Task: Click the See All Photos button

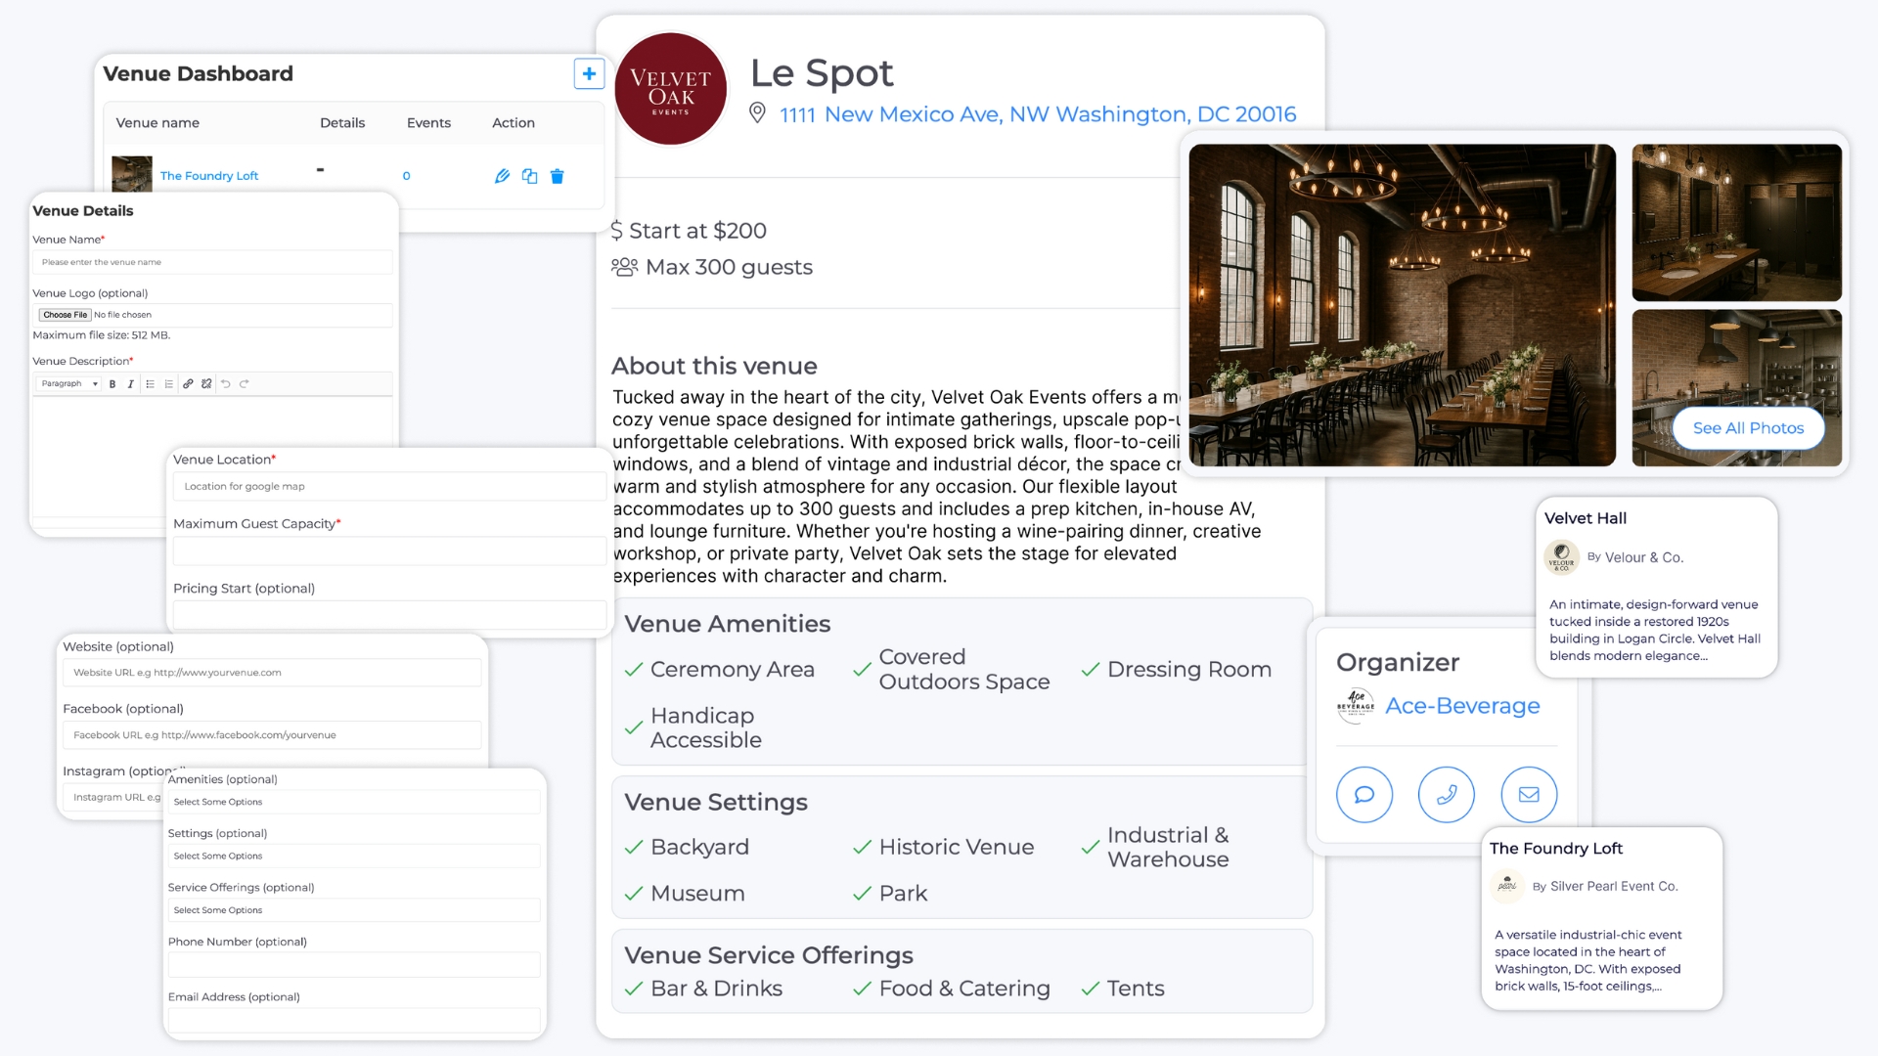Action: point(1747,428)
